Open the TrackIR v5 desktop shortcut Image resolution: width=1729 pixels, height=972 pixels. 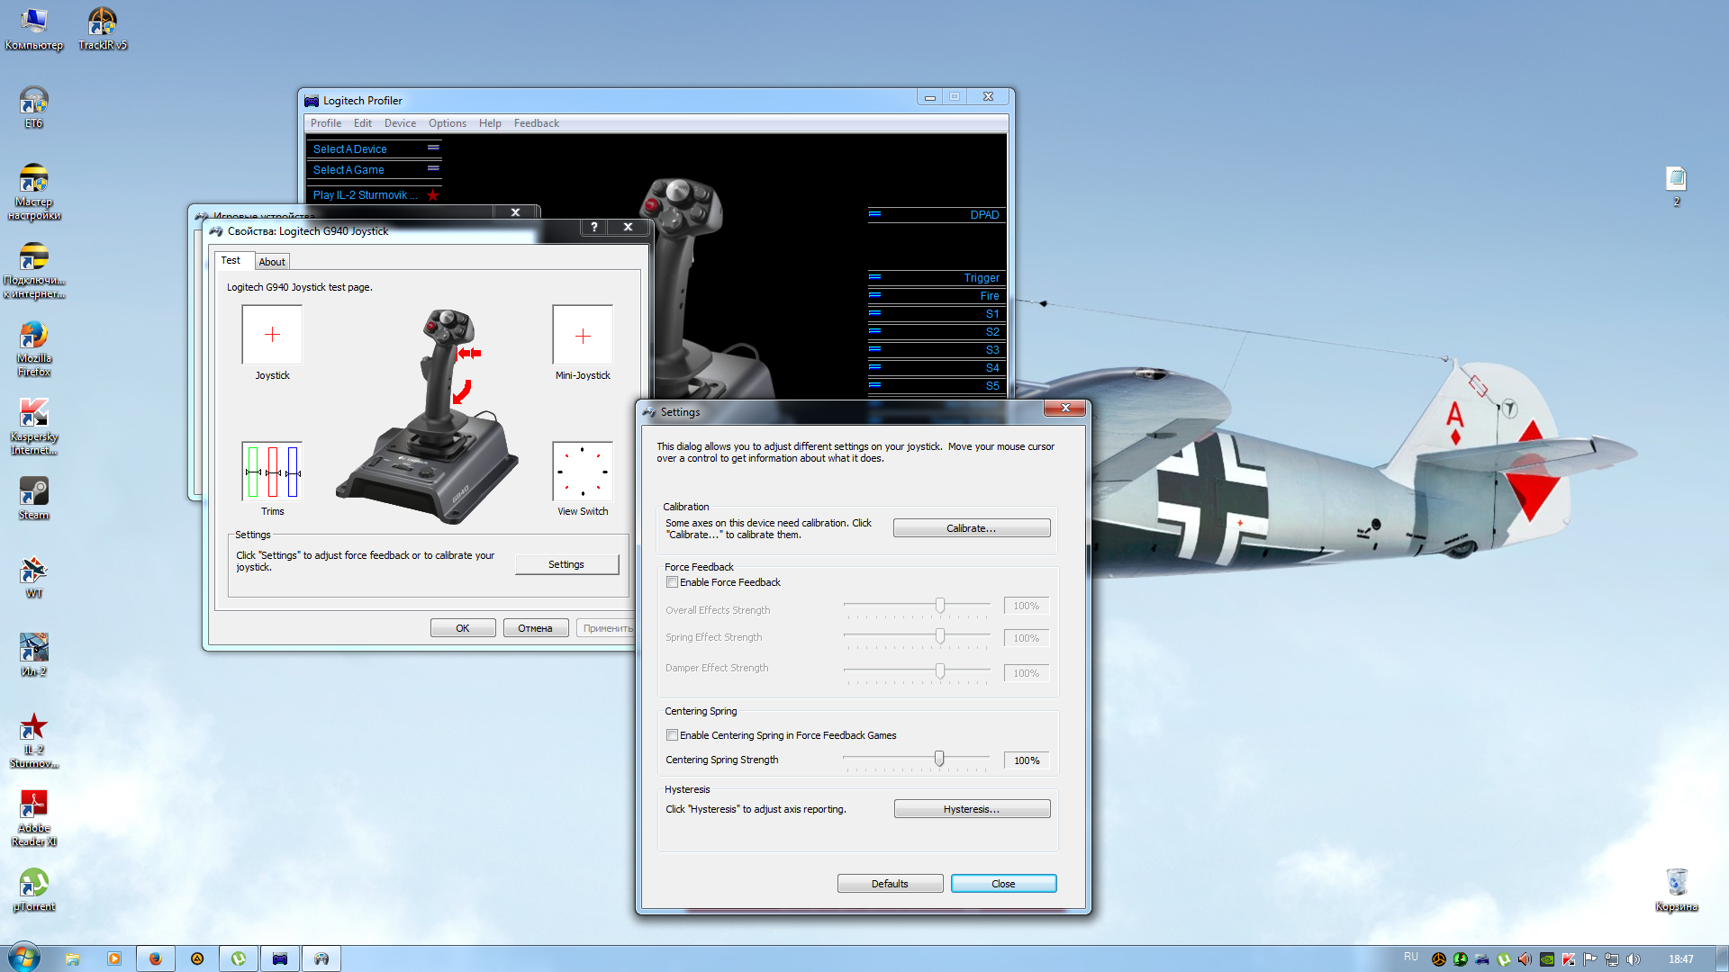[102, 29]
